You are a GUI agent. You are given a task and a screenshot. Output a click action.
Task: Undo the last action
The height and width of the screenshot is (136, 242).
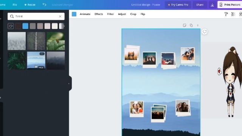tap(44, 5)
